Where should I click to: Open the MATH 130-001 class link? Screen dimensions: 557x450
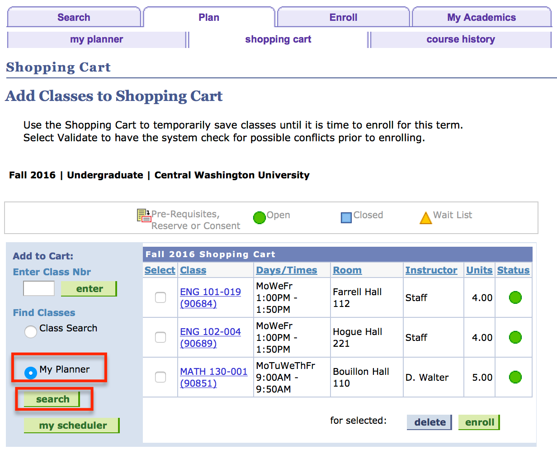tap(213, 372)
